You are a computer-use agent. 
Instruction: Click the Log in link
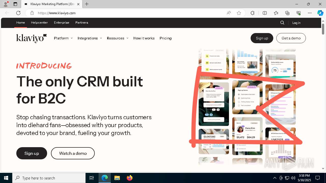(x=296, y=23)
